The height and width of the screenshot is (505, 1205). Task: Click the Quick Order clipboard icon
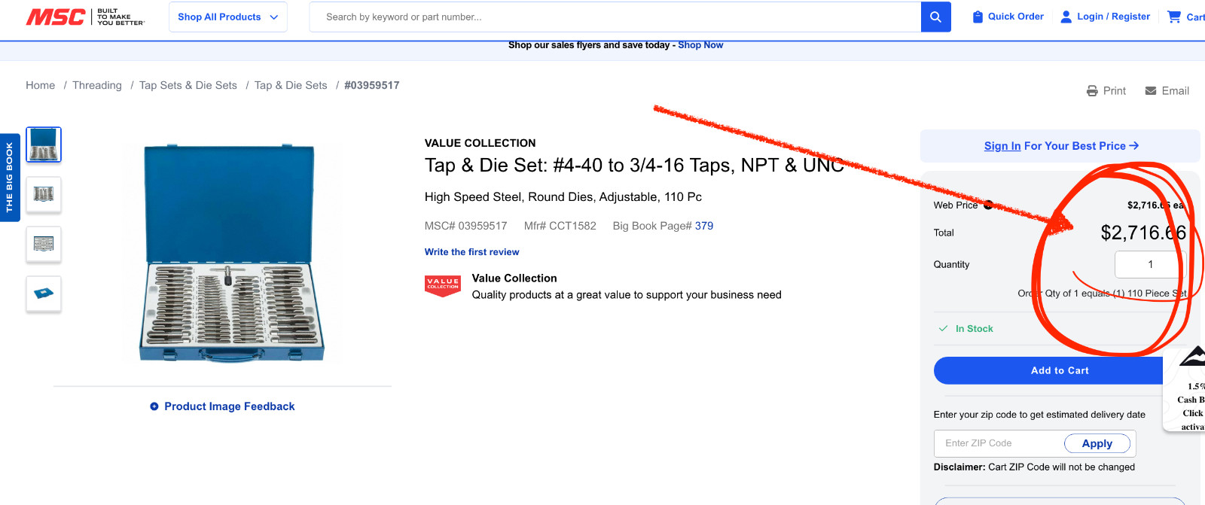[978, 17]
